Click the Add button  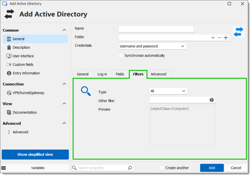(x=212, y=168)
